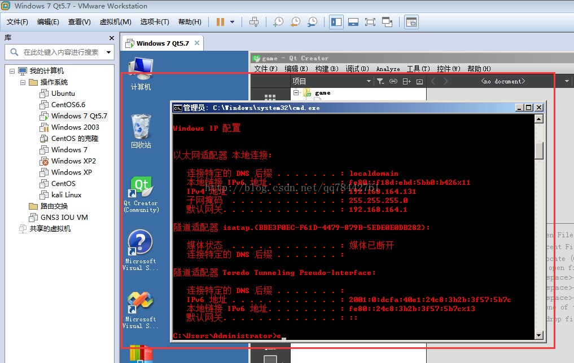Open 文件(F) menu in Qt Creator
574x363 pixels.
266,69
